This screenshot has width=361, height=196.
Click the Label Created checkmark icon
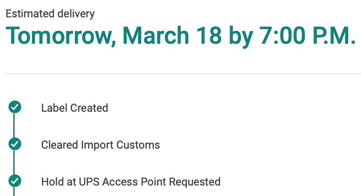coord(15,108)
